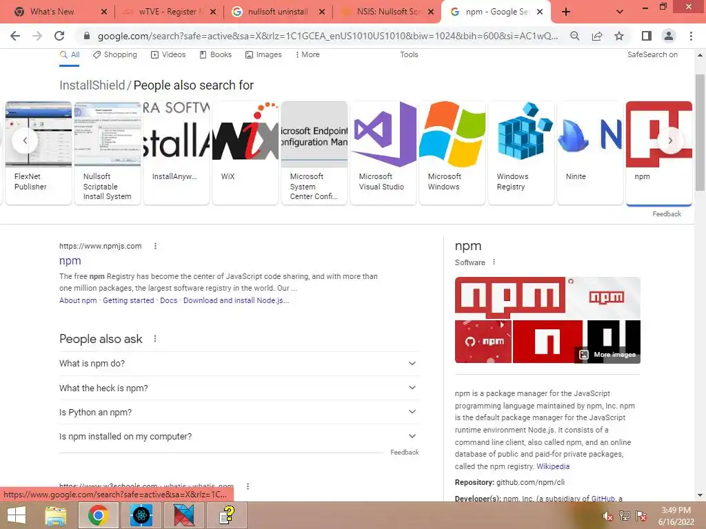Open the Ninite card
This screenshot has width=706, height=529.
[x=590, y=152]
